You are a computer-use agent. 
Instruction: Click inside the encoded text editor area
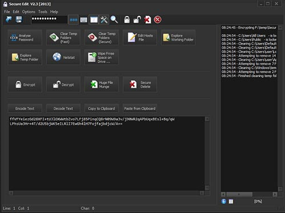click(107, 153)
